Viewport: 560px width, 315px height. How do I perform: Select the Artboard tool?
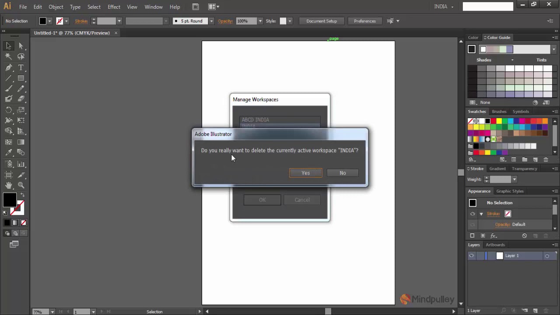point(9,175)
